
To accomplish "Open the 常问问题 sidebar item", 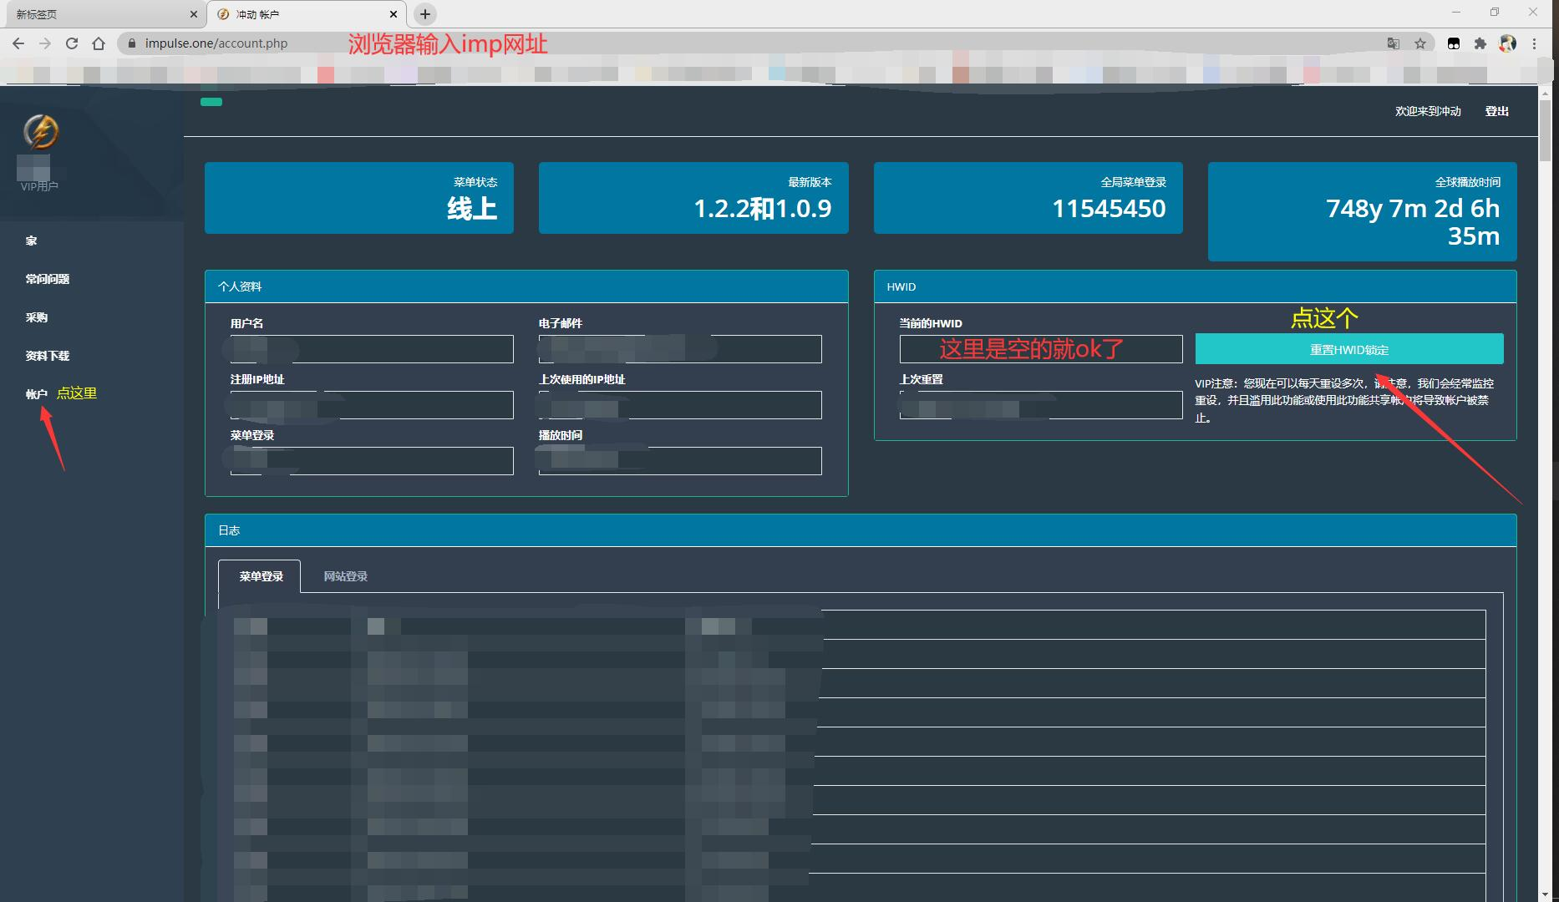I will pos(48,280).
